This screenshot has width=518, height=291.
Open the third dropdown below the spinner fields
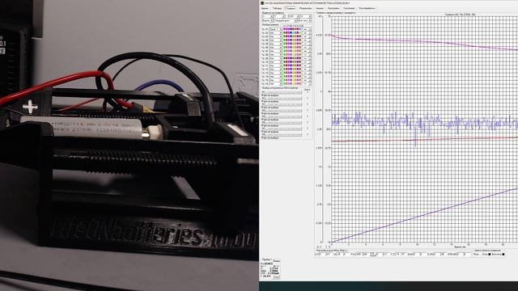pos(304,20)
